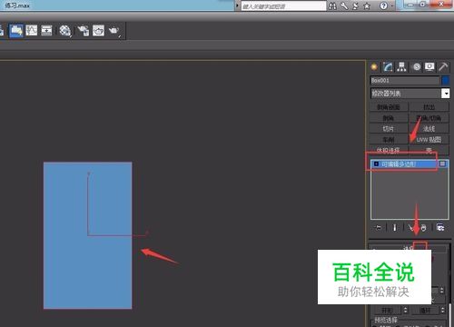
Task: Click the command panel vertical scrollbar
Action: pyautogui.click(x=451, y=314)
